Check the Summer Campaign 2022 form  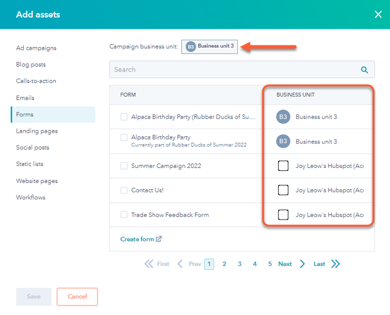pos(124,166)
